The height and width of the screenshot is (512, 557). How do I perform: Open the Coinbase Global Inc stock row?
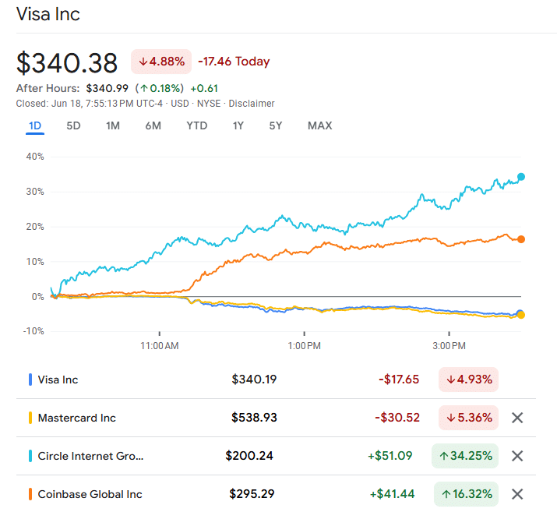[276, 494]
